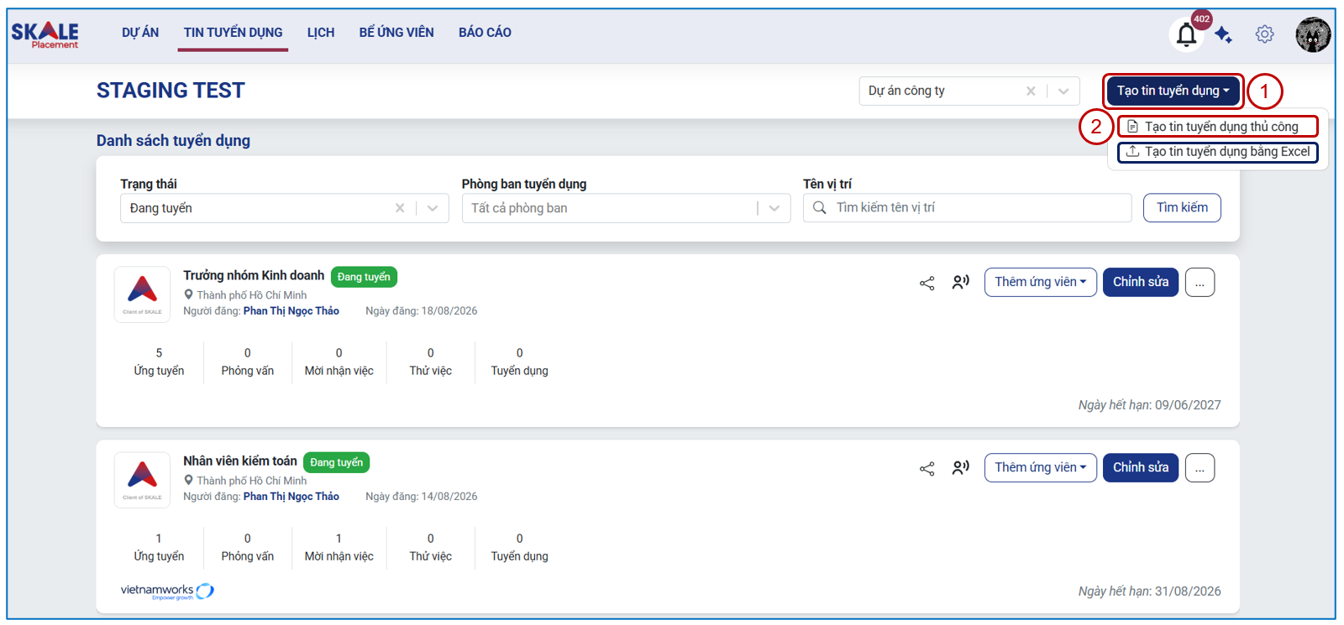Expand Thêm ứng viên for Trưởng nhóm Kinh doanh
Image resolution: width=1344 pixels, height=625 pixels.
[1040, 282]
